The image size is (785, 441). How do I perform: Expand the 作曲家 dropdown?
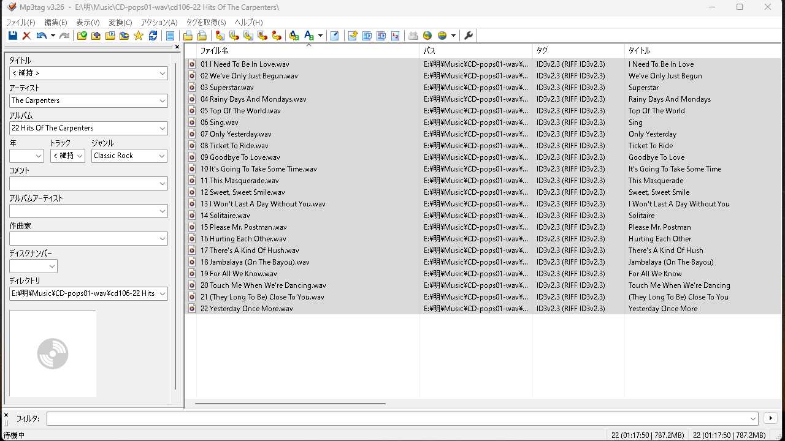163,238
